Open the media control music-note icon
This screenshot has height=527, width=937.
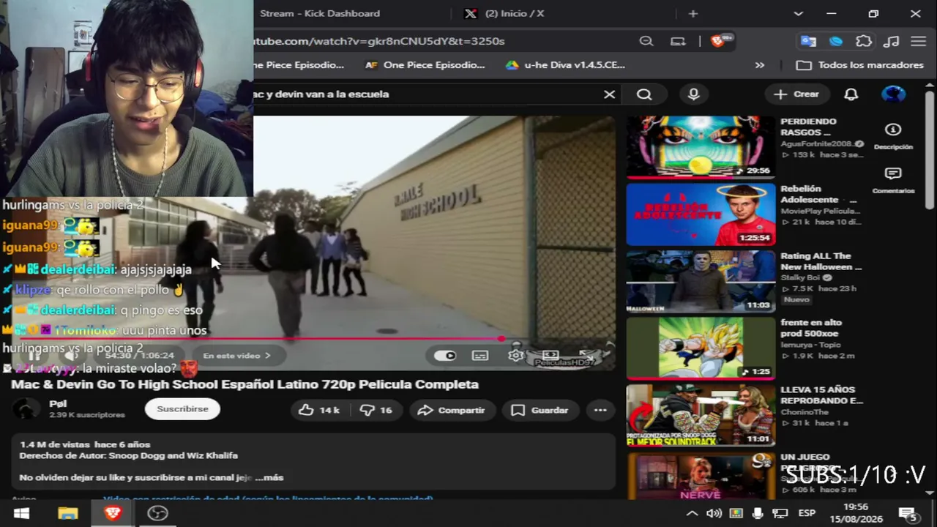[892, 41]
